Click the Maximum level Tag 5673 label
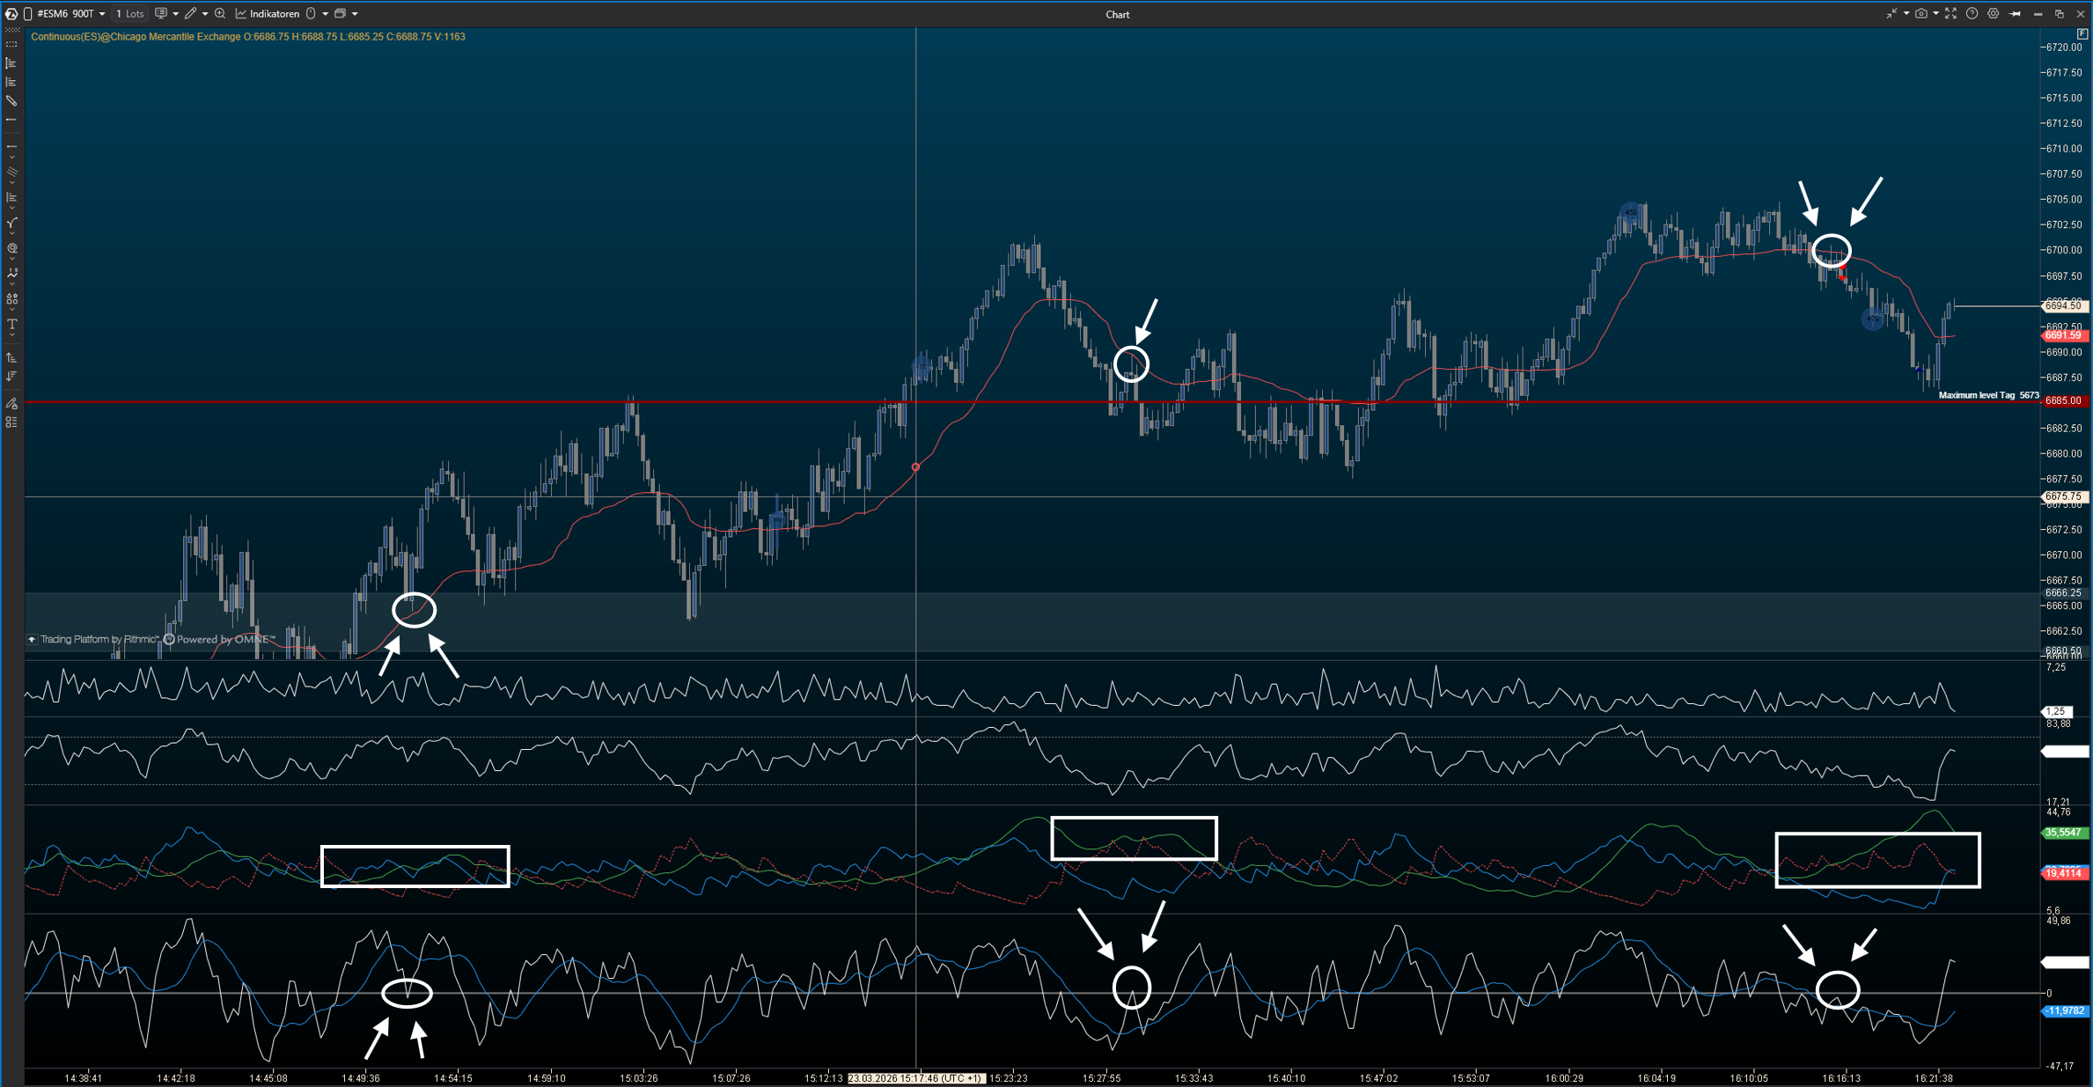 click(1988, 395)
